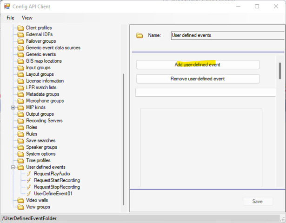Collapse the User defined events node

(13, 167)
